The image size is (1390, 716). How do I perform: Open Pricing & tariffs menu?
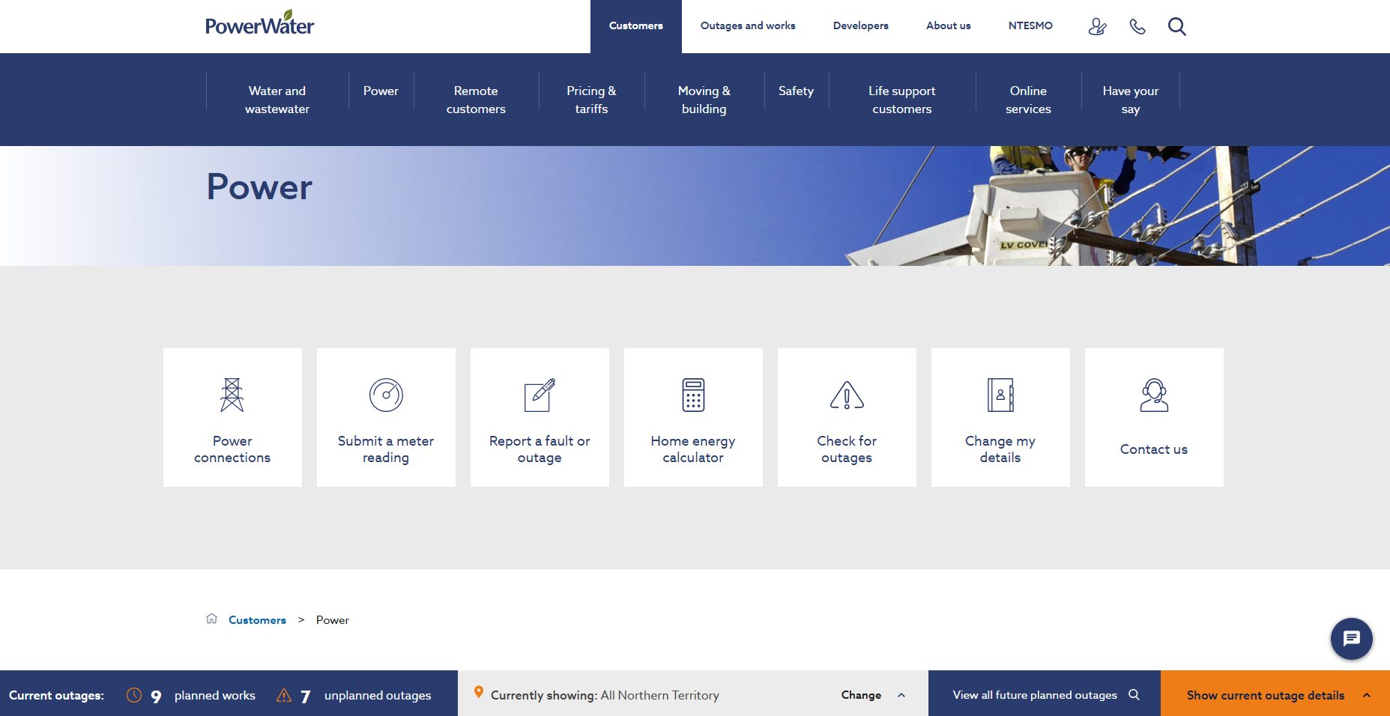(x=591, y=100)
